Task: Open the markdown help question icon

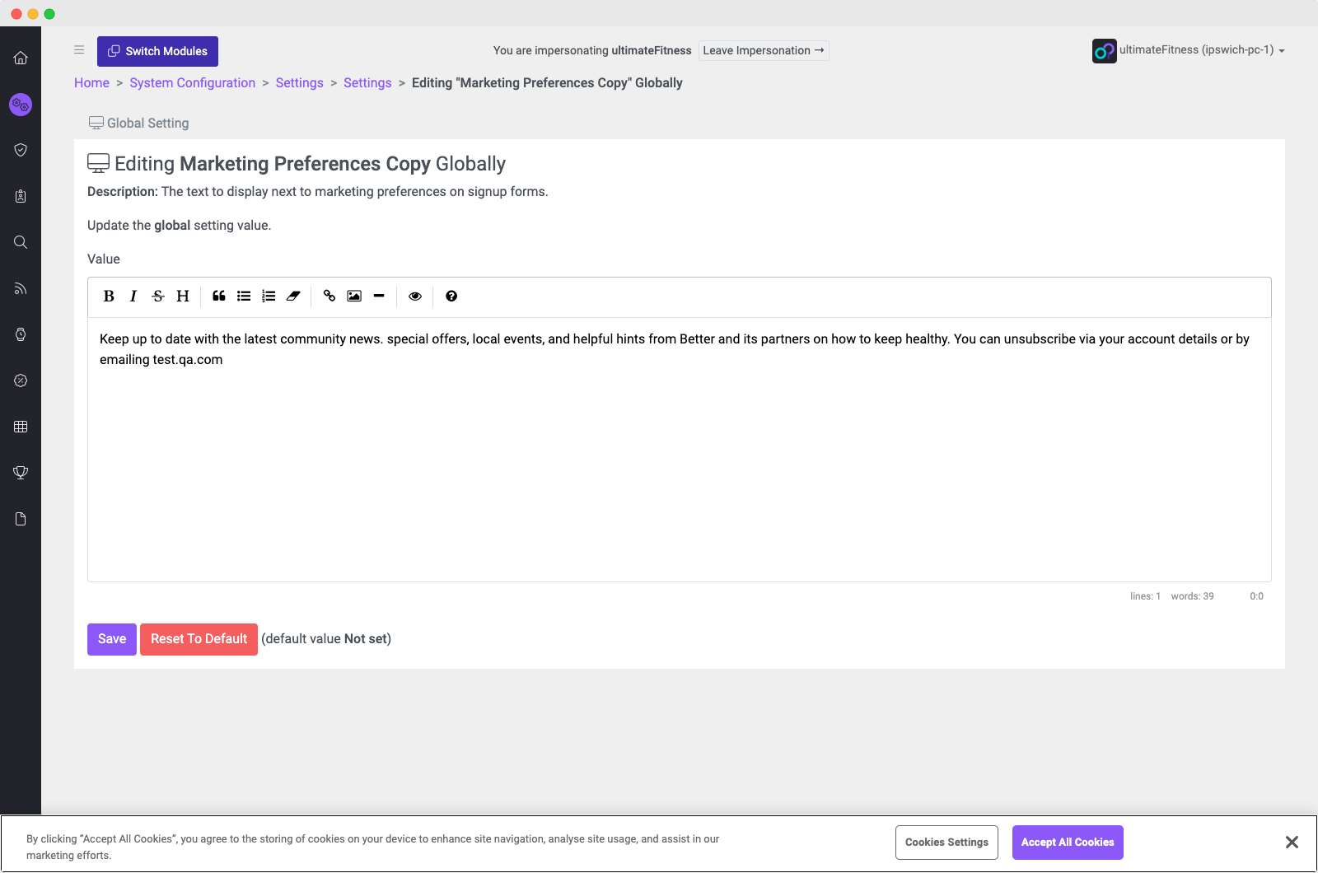Action: (x=451, y=296)
